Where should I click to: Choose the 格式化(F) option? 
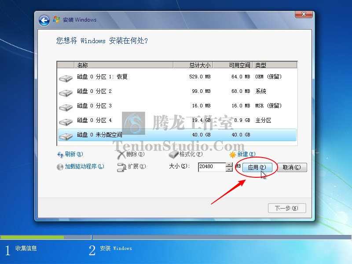coord(191,154)
